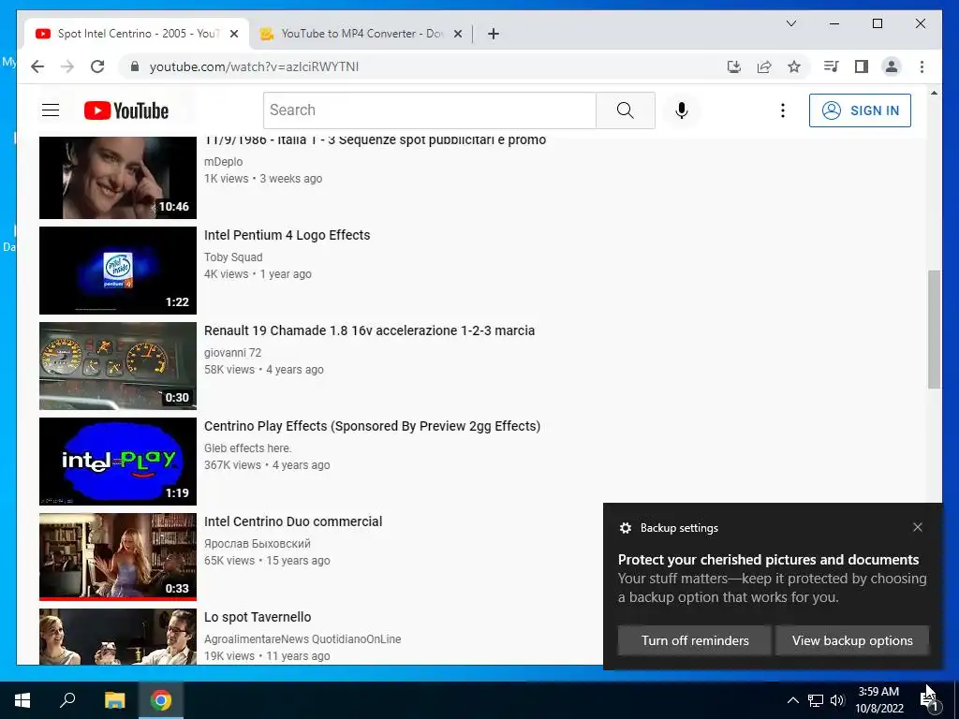
Task: Click title Centrino Play Effects
Action: point(372,426)
